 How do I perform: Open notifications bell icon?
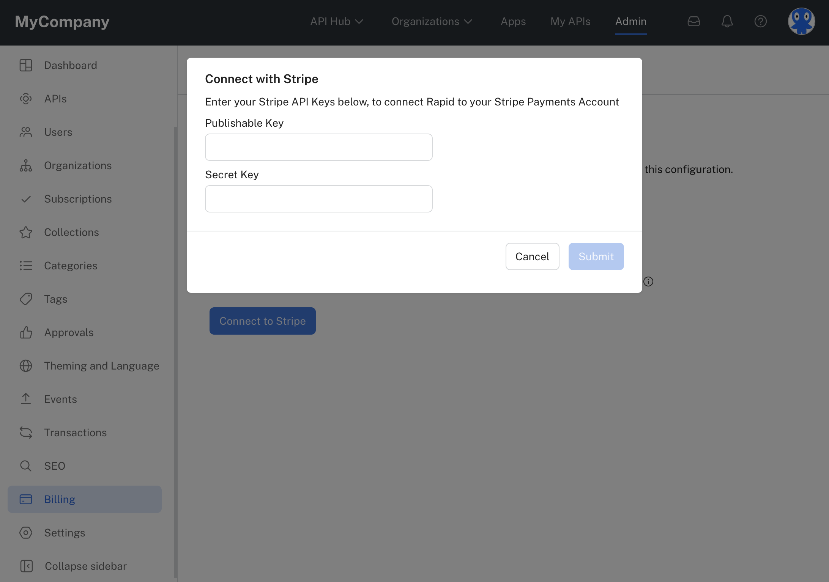pyautogui.click(x=727, y=21)
